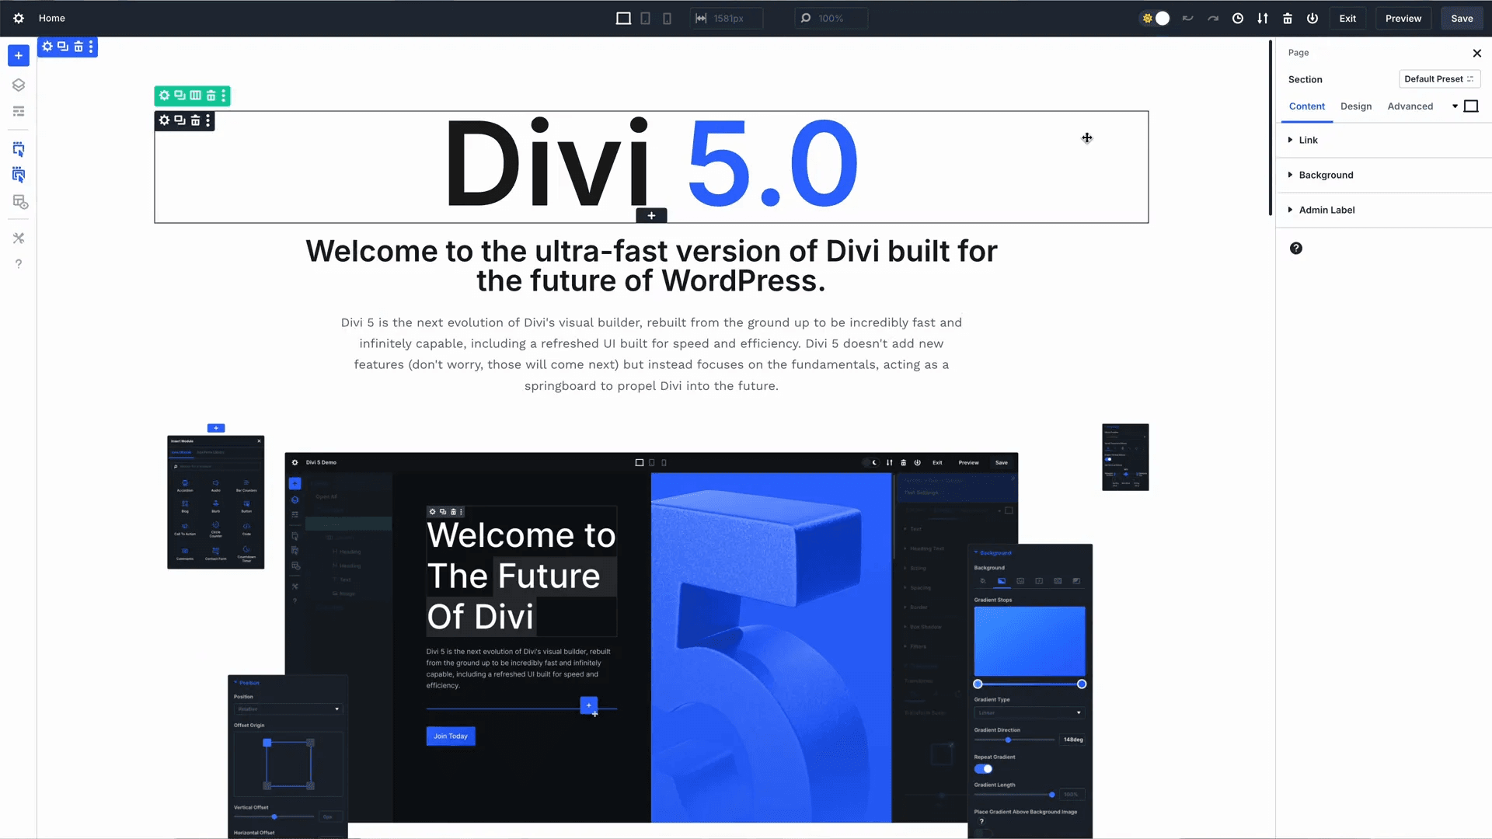1492x839 pixels.
Task: Open the Layers panel icon
Action: 19,85
